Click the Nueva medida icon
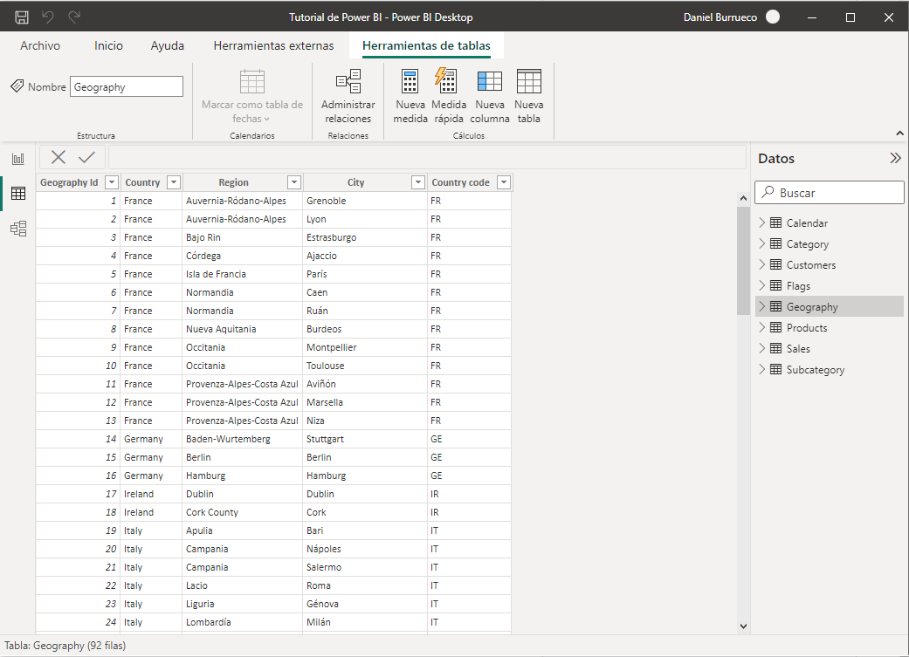This screenshot has height=657, width=909. coord(410,82)
